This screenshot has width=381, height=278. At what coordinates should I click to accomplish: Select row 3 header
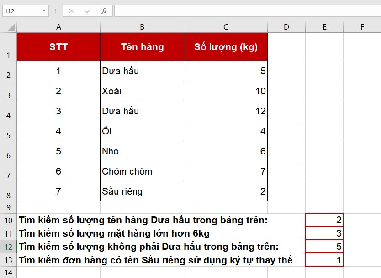[8, 91]
